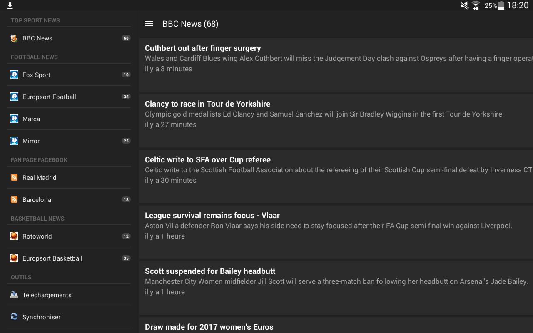Open the Mirror news feed
Image resolution: width=533 pixels, height=333 pixels.
click(x=31, y=141)
